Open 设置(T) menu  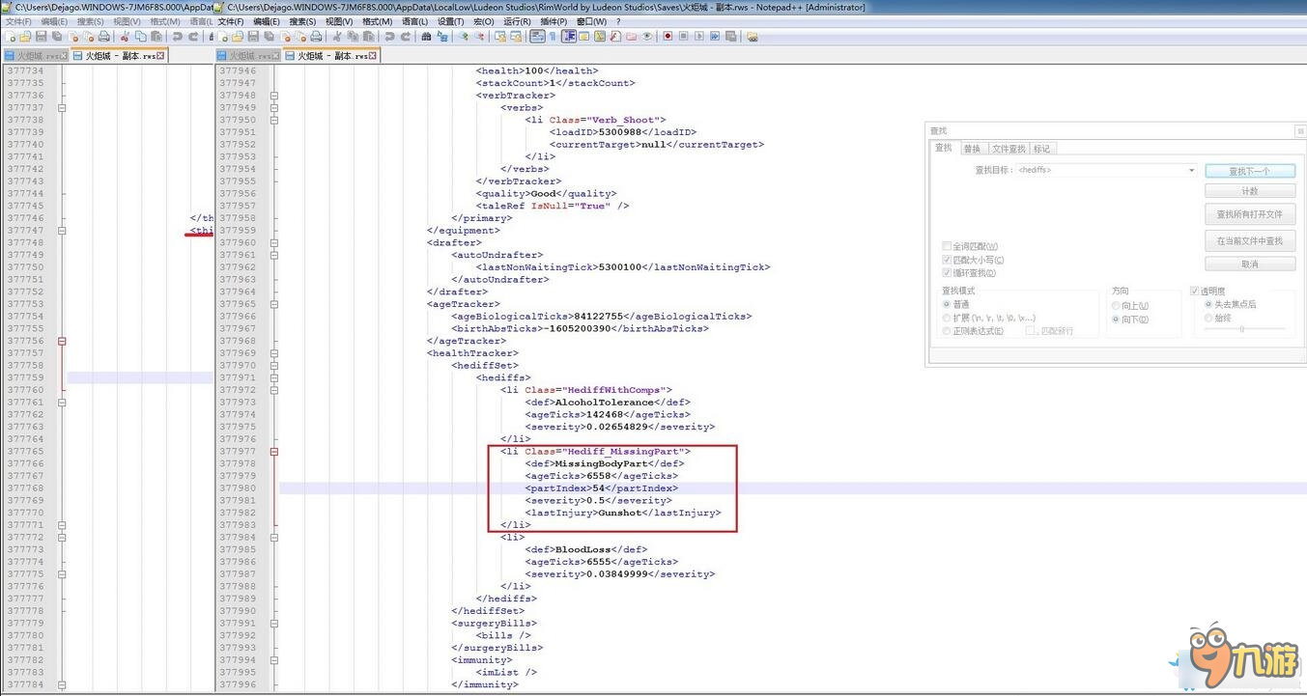450,21
